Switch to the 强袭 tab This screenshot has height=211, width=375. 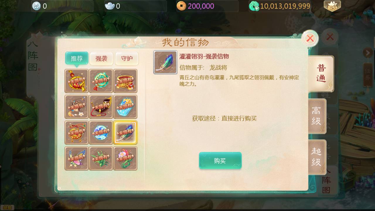coord(101,59)
